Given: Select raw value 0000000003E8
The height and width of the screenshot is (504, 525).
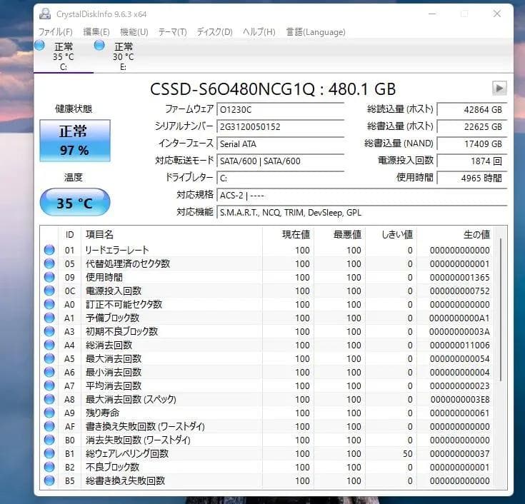Looking at the screenshot, I should [x=460, y=399].
